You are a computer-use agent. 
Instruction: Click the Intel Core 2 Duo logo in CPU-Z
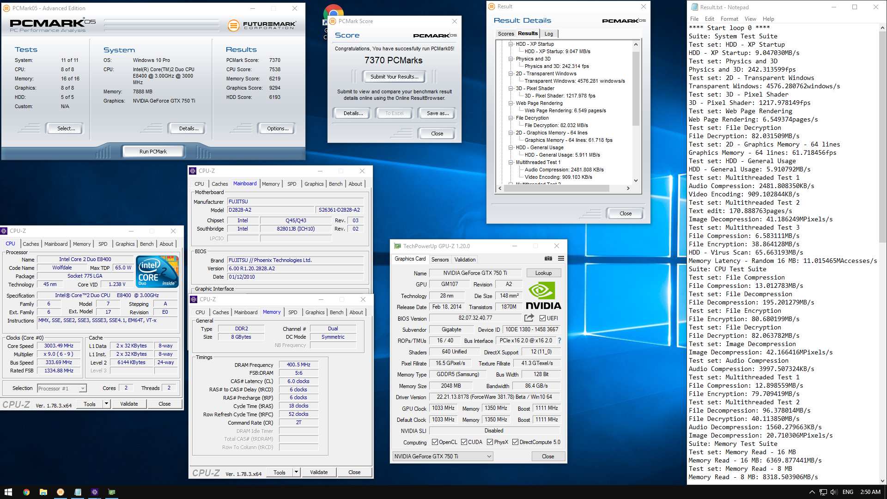tap(158, 272)
